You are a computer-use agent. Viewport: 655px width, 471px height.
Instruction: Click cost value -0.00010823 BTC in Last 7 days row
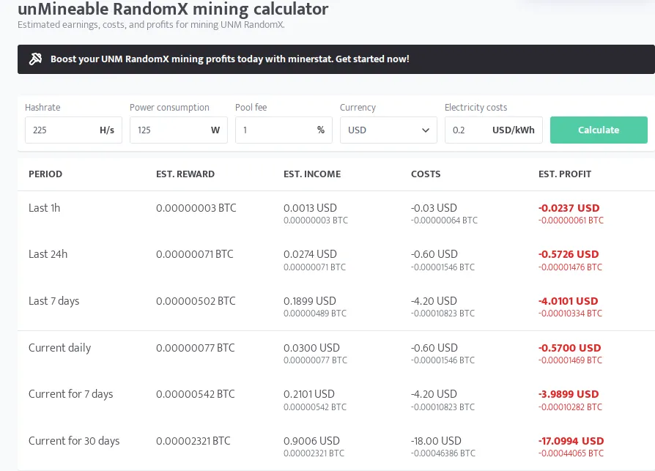(443, 314)
